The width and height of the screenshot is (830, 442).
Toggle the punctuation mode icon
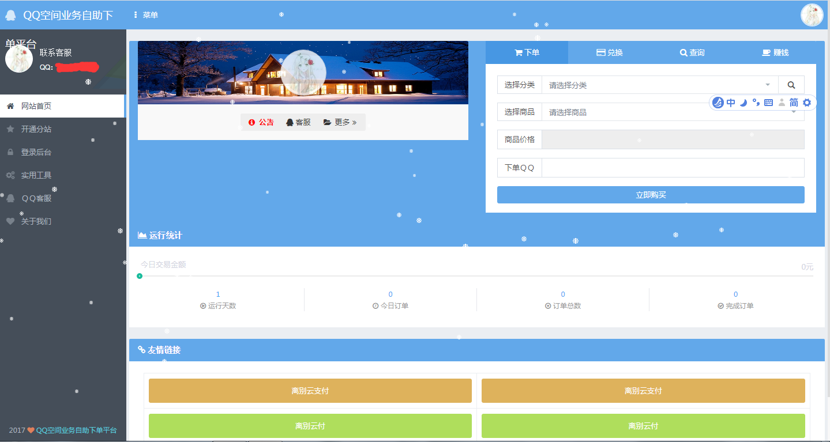coord(756,103)
